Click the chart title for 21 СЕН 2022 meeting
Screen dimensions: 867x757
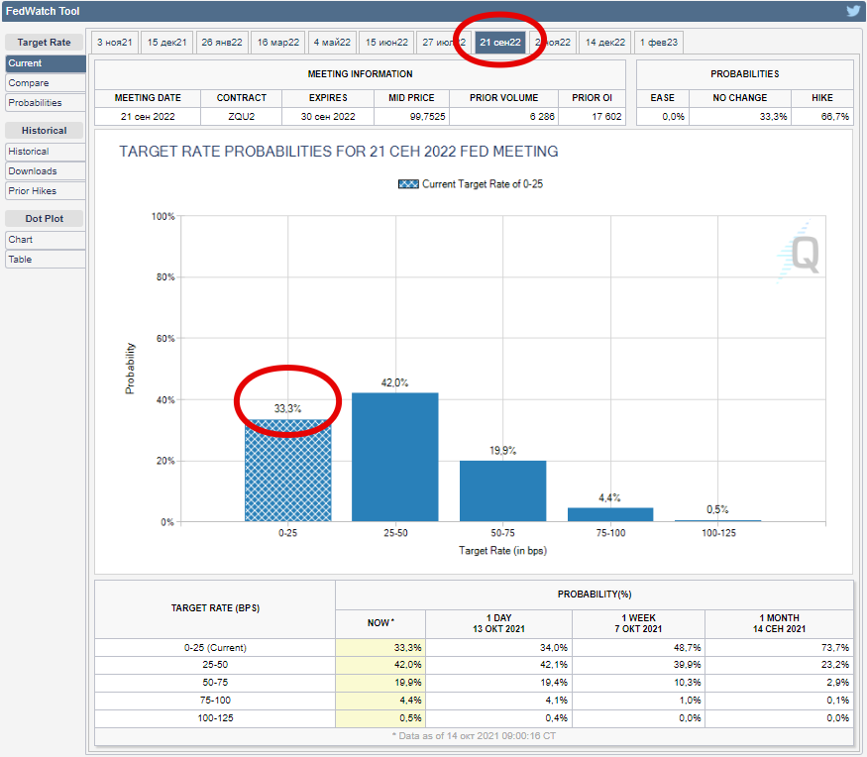339,152
